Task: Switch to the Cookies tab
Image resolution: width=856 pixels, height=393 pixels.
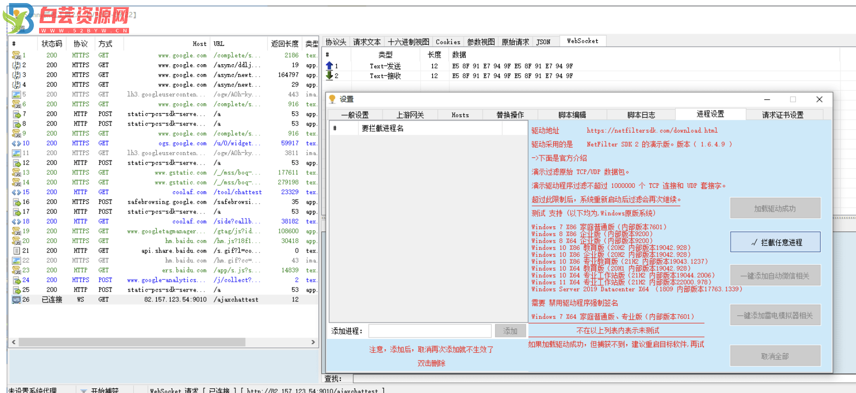Action: pyautogui.click(x=448, y=42)
